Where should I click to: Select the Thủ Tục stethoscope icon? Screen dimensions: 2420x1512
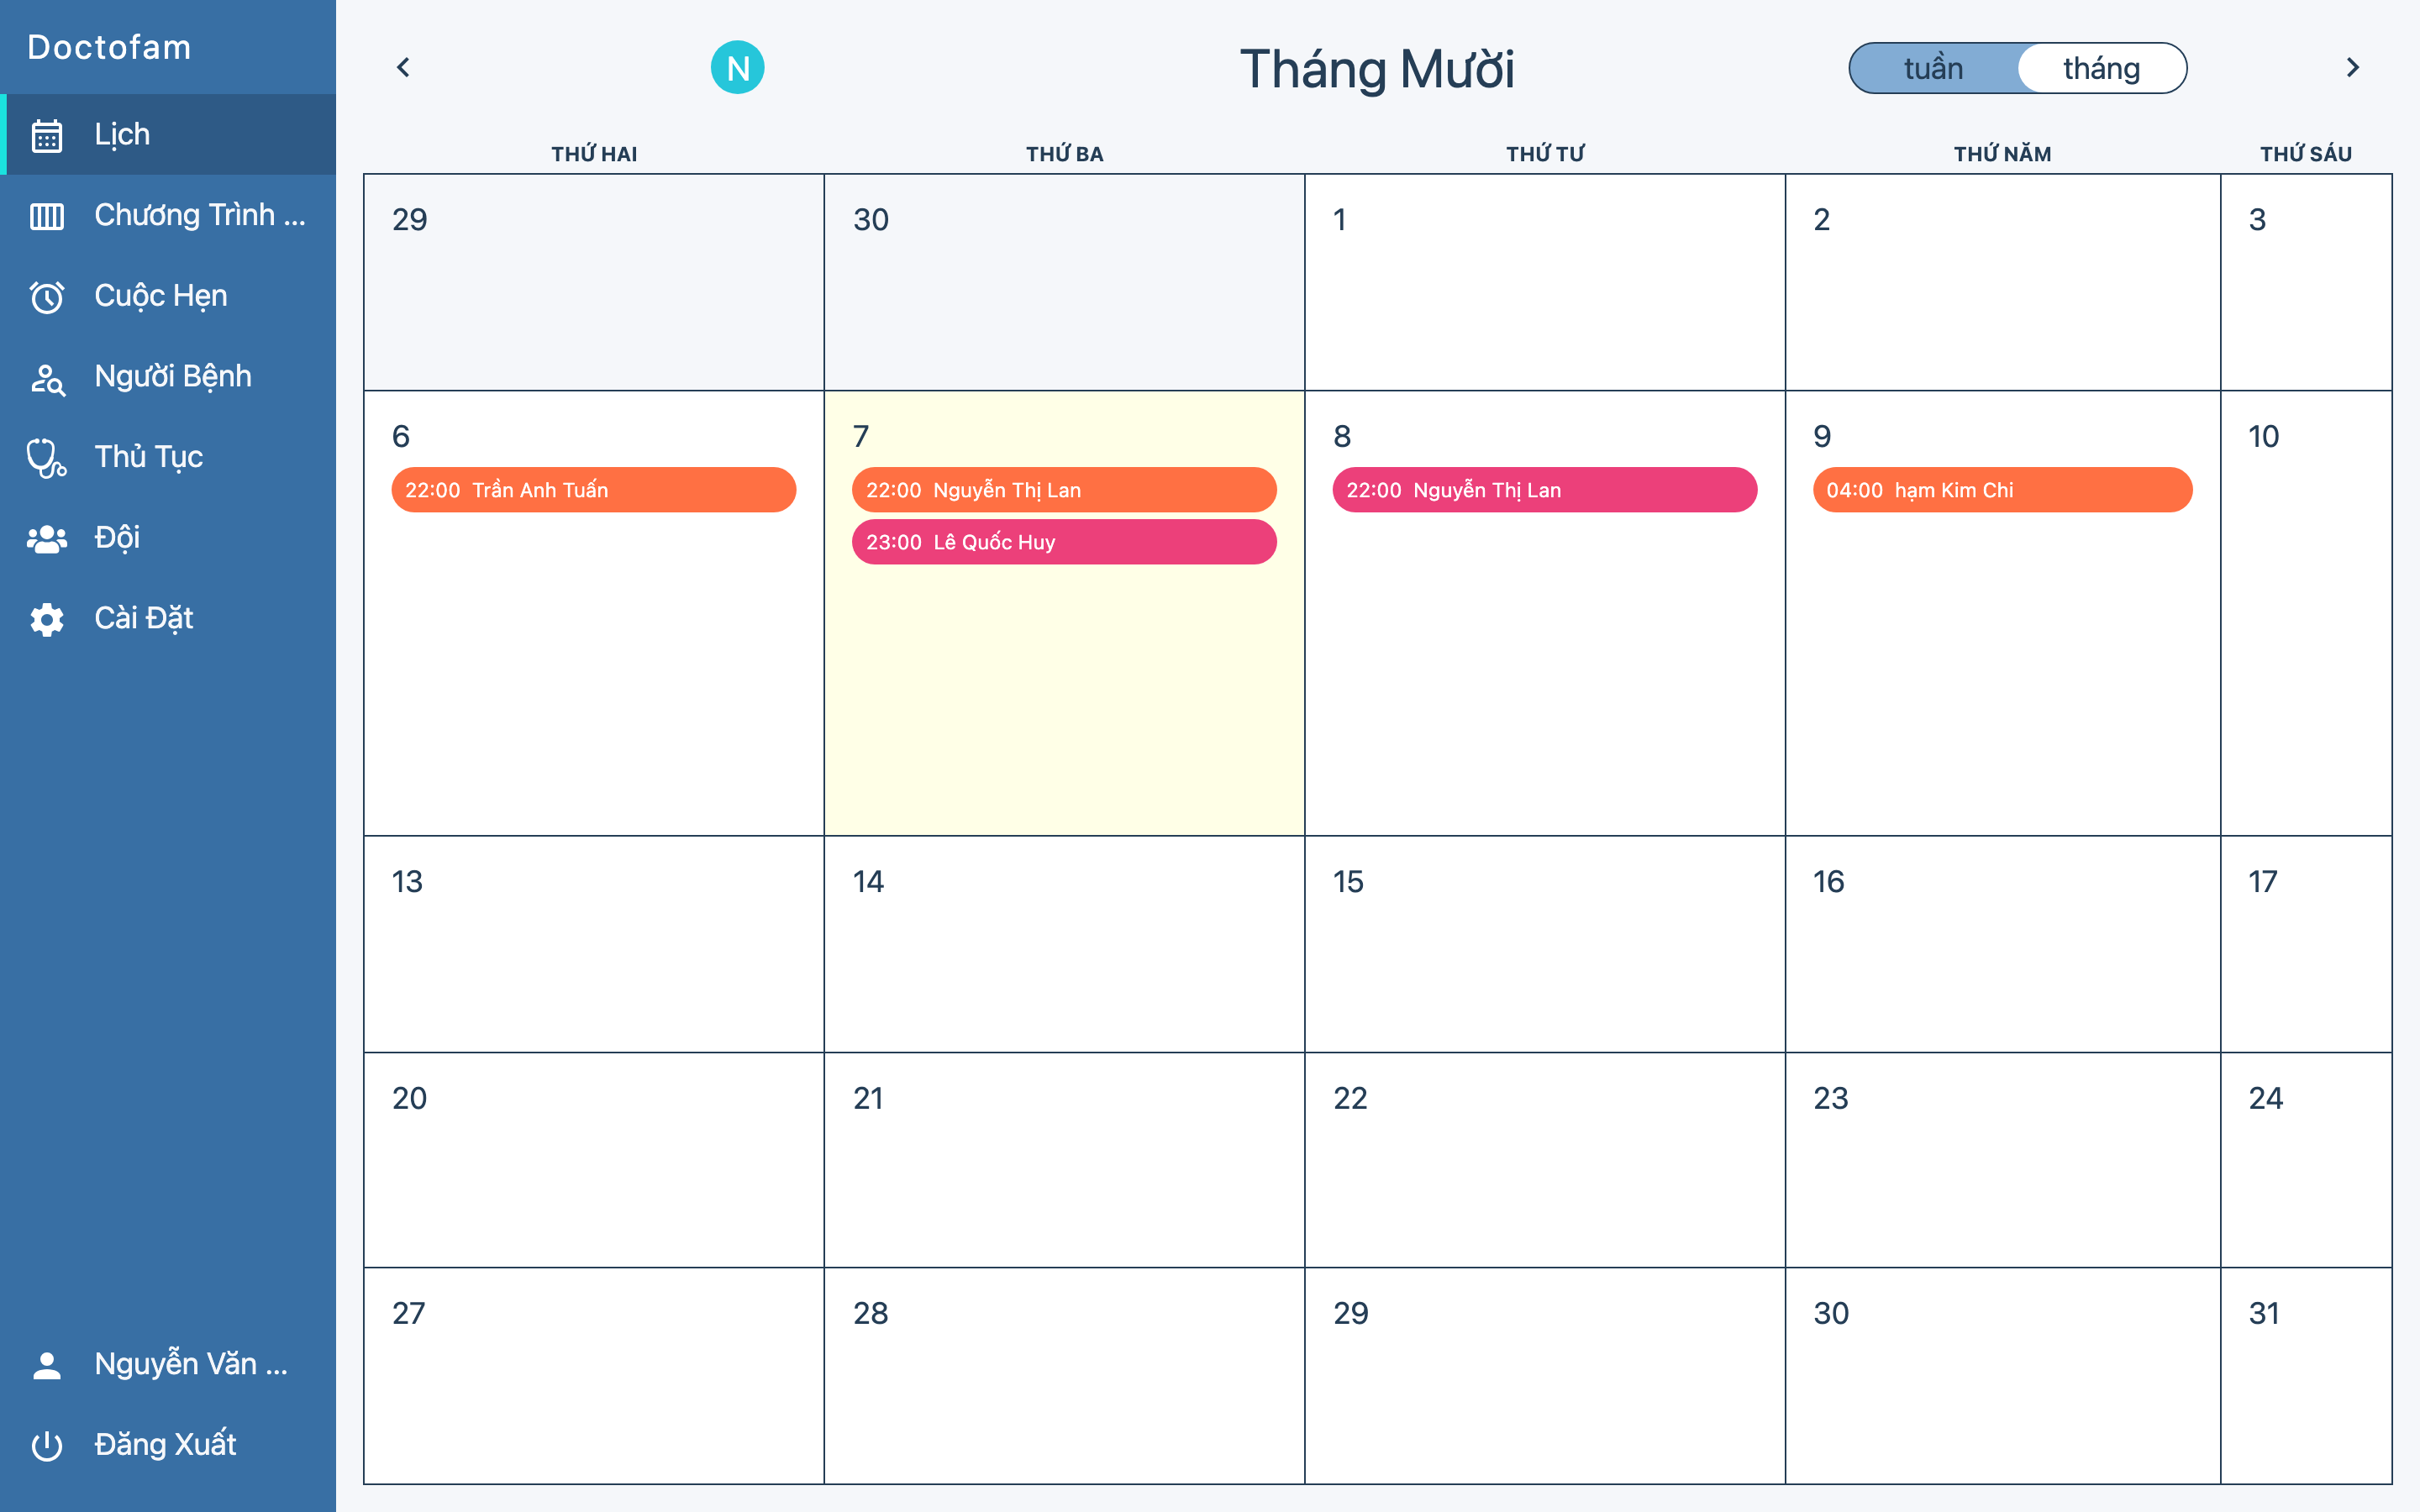47,458
